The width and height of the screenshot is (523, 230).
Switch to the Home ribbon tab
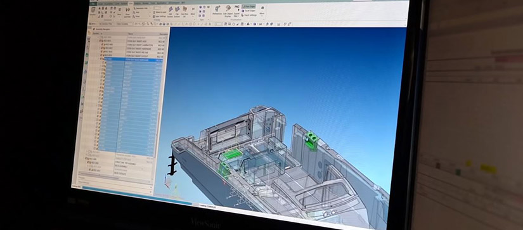pyautogui.click(x=100, y=4)
